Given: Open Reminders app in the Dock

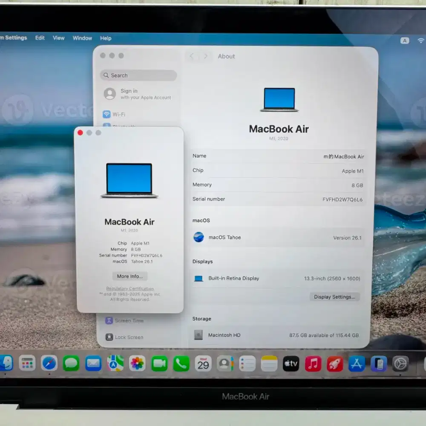Looking at the screenshot, I should pos(247,363).
